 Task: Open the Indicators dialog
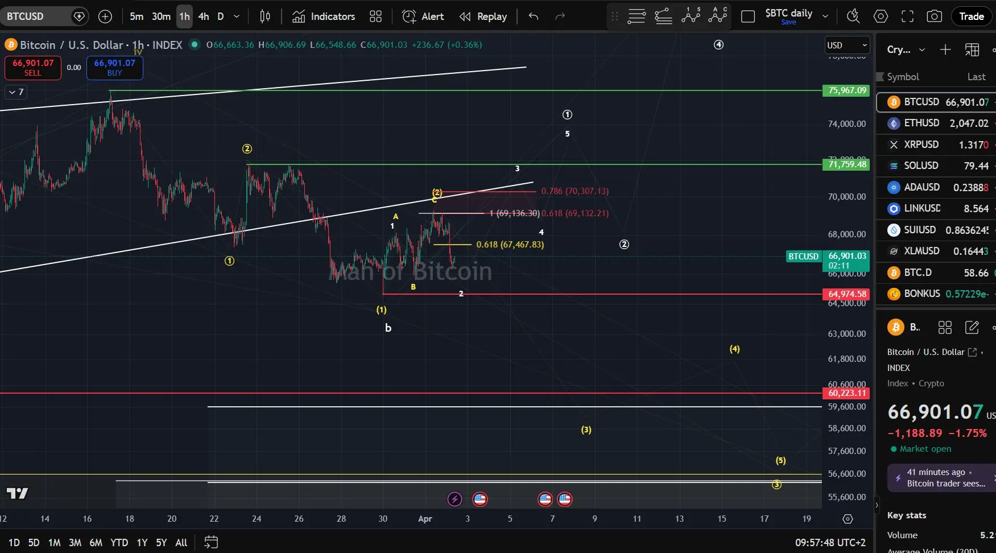[324, 16]
